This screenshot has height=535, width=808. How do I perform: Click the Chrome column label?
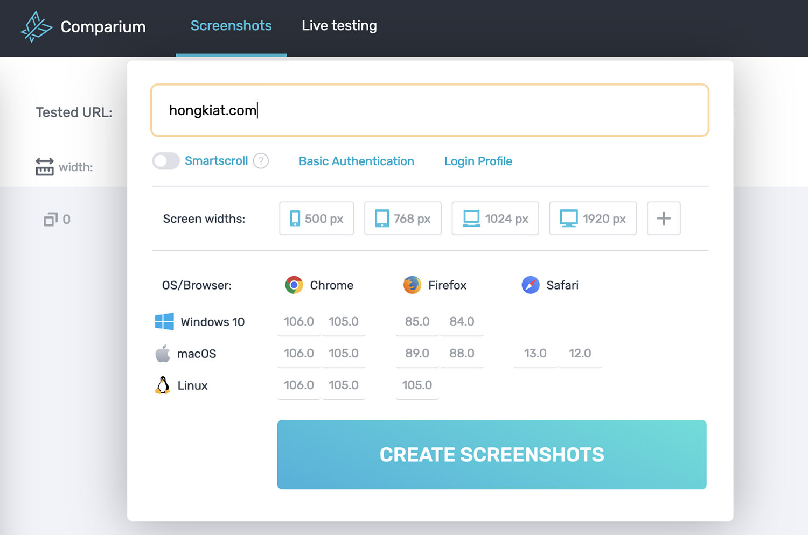pyautogui.click(x=332, y=285)
